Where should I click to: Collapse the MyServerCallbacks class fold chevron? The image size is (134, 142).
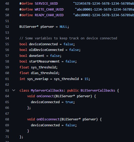14,90
